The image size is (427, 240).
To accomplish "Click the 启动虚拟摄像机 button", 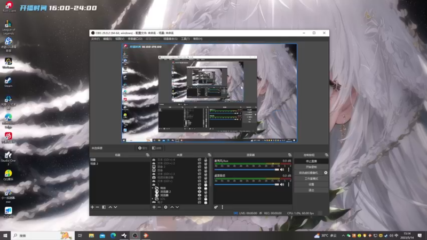I will (309, 173).
